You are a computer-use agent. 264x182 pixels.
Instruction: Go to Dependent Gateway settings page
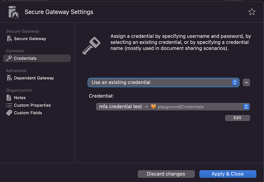34,78
